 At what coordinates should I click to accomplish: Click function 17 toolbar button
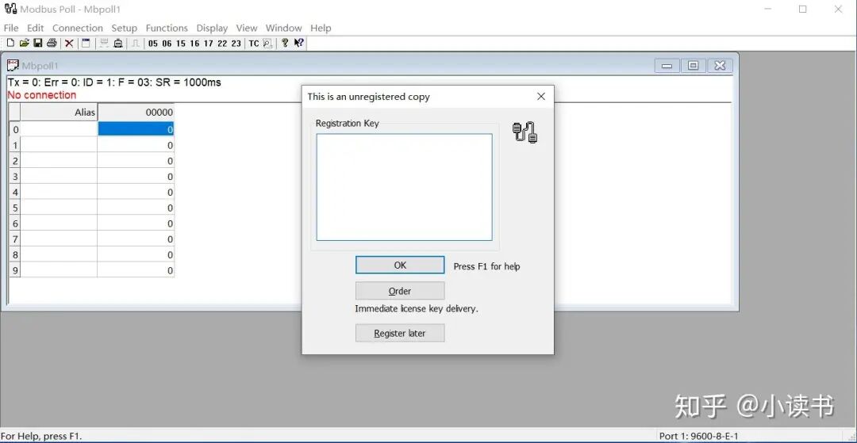pos(208,43)
